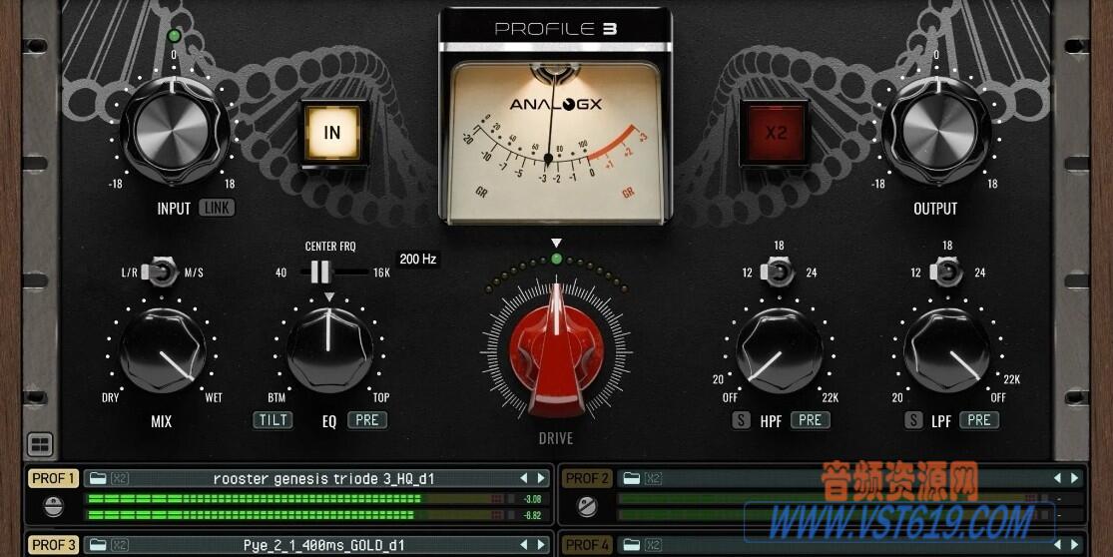Click the white marker triangle above EQ knob
This screenshot has width=1113, height=557.
(328, 296)
